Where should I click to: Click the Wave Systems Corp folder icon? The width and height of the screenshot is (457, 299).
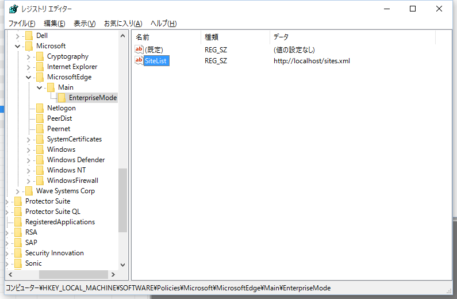tap(29, 191)
